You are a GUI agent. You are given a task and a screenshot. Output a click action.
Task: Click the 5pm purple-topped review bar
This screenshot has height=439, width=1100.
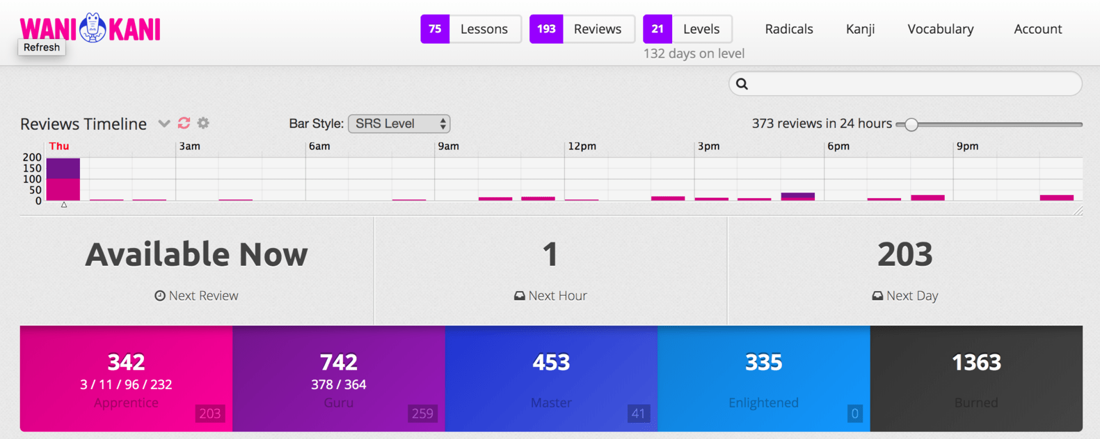click(797, 197)
